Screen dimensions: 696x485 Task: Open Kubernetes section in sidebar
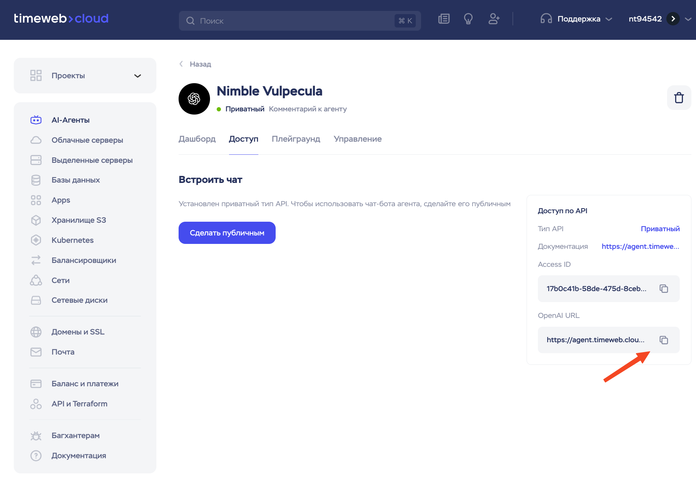[x=72, y=240]
